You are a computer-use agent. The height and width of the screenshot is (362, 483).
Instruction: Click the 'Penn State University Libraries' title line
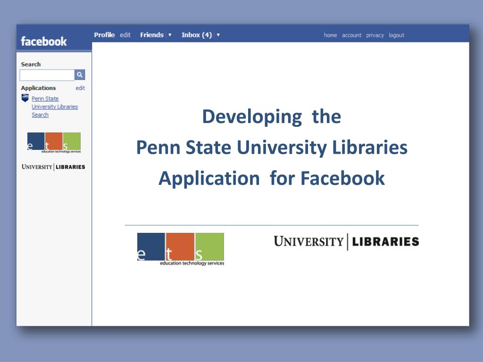(x=272, y=148)
